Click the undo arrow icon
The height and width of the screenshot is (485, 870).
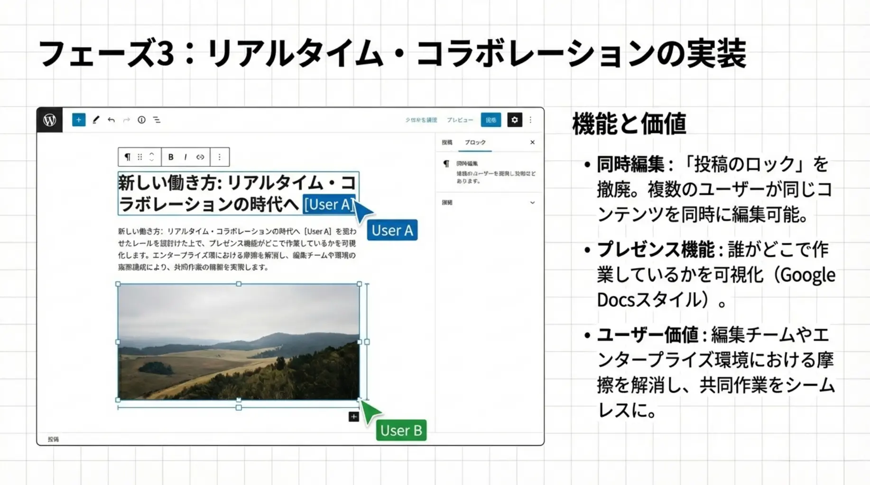coord(111,120)
